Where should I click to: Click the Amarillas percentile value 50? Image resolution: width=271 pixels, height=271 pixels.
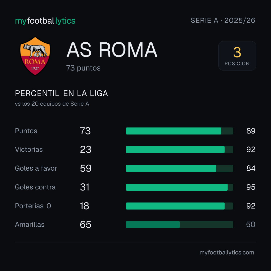point(251,225)
